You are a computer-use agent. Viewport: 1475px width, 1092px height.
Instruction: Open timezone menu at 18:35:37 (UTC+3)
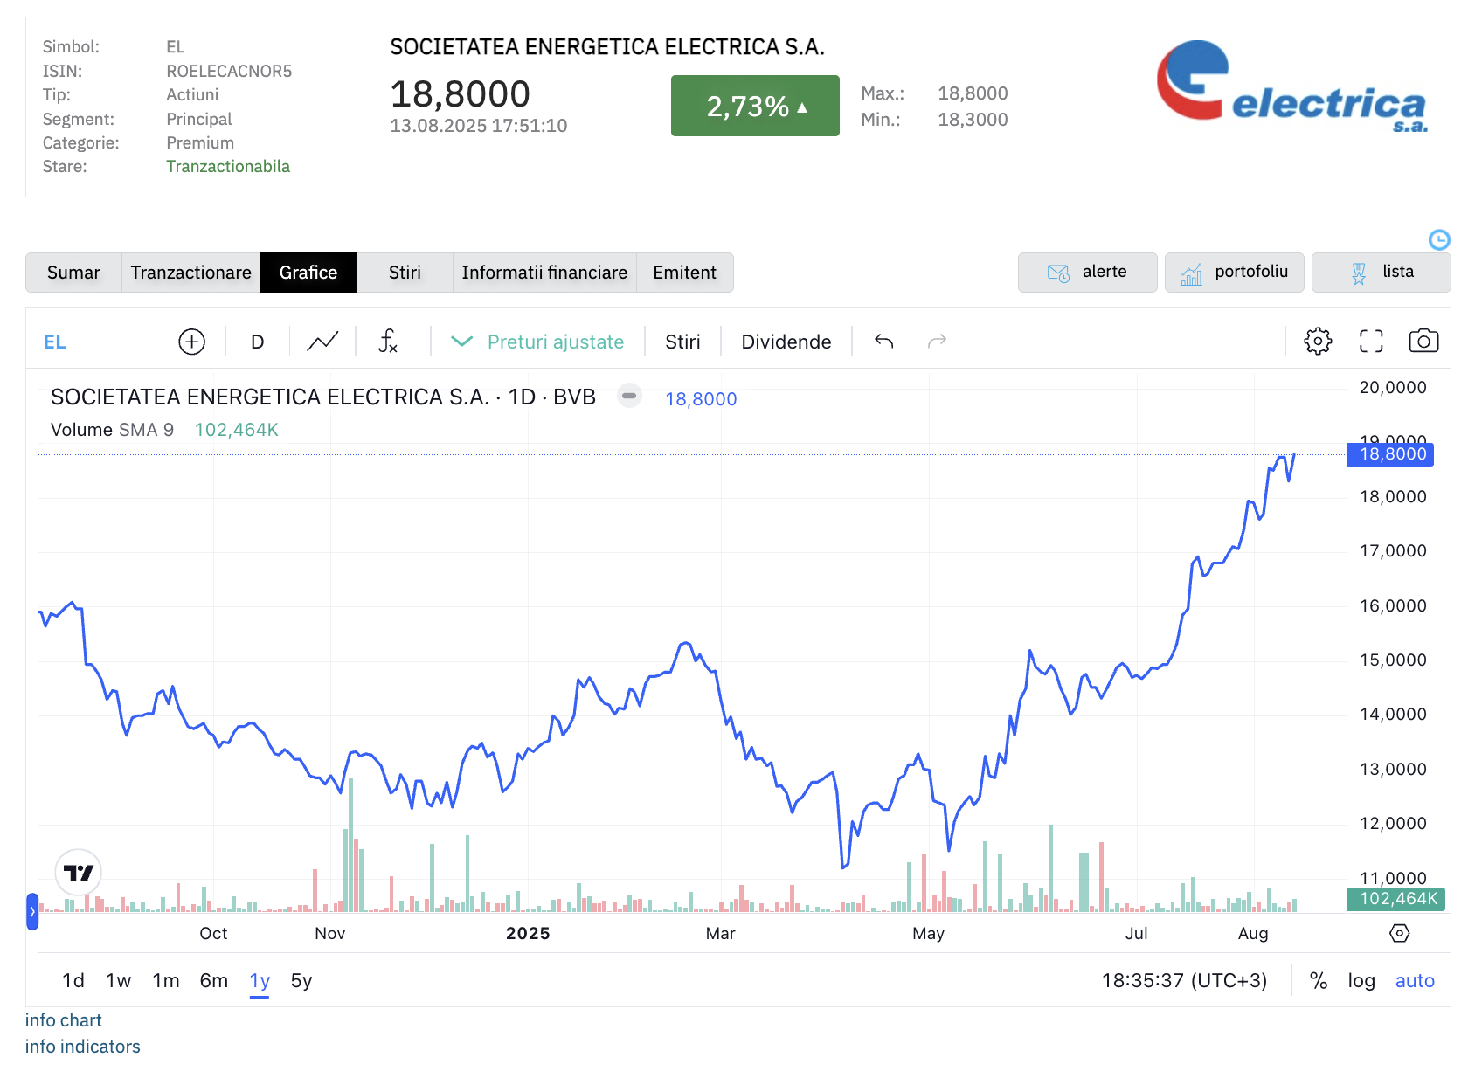pyautogui.click(x=1184, y=980)
